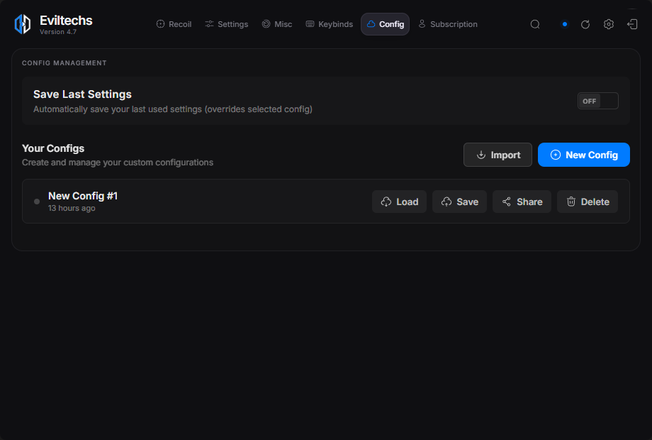The image size is (652, 440).
Task: Select the Config tab
Action: coord(385,24)
